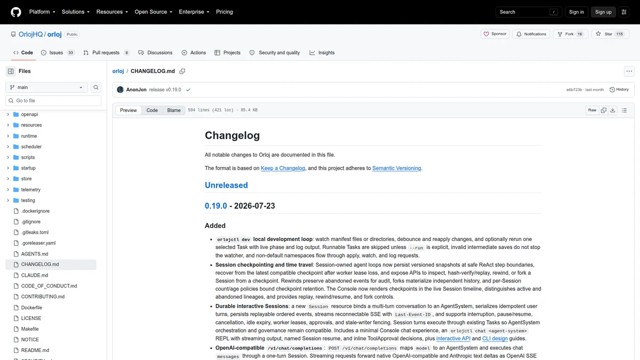Click the green commit status checkmark

(x=188, y=90)
